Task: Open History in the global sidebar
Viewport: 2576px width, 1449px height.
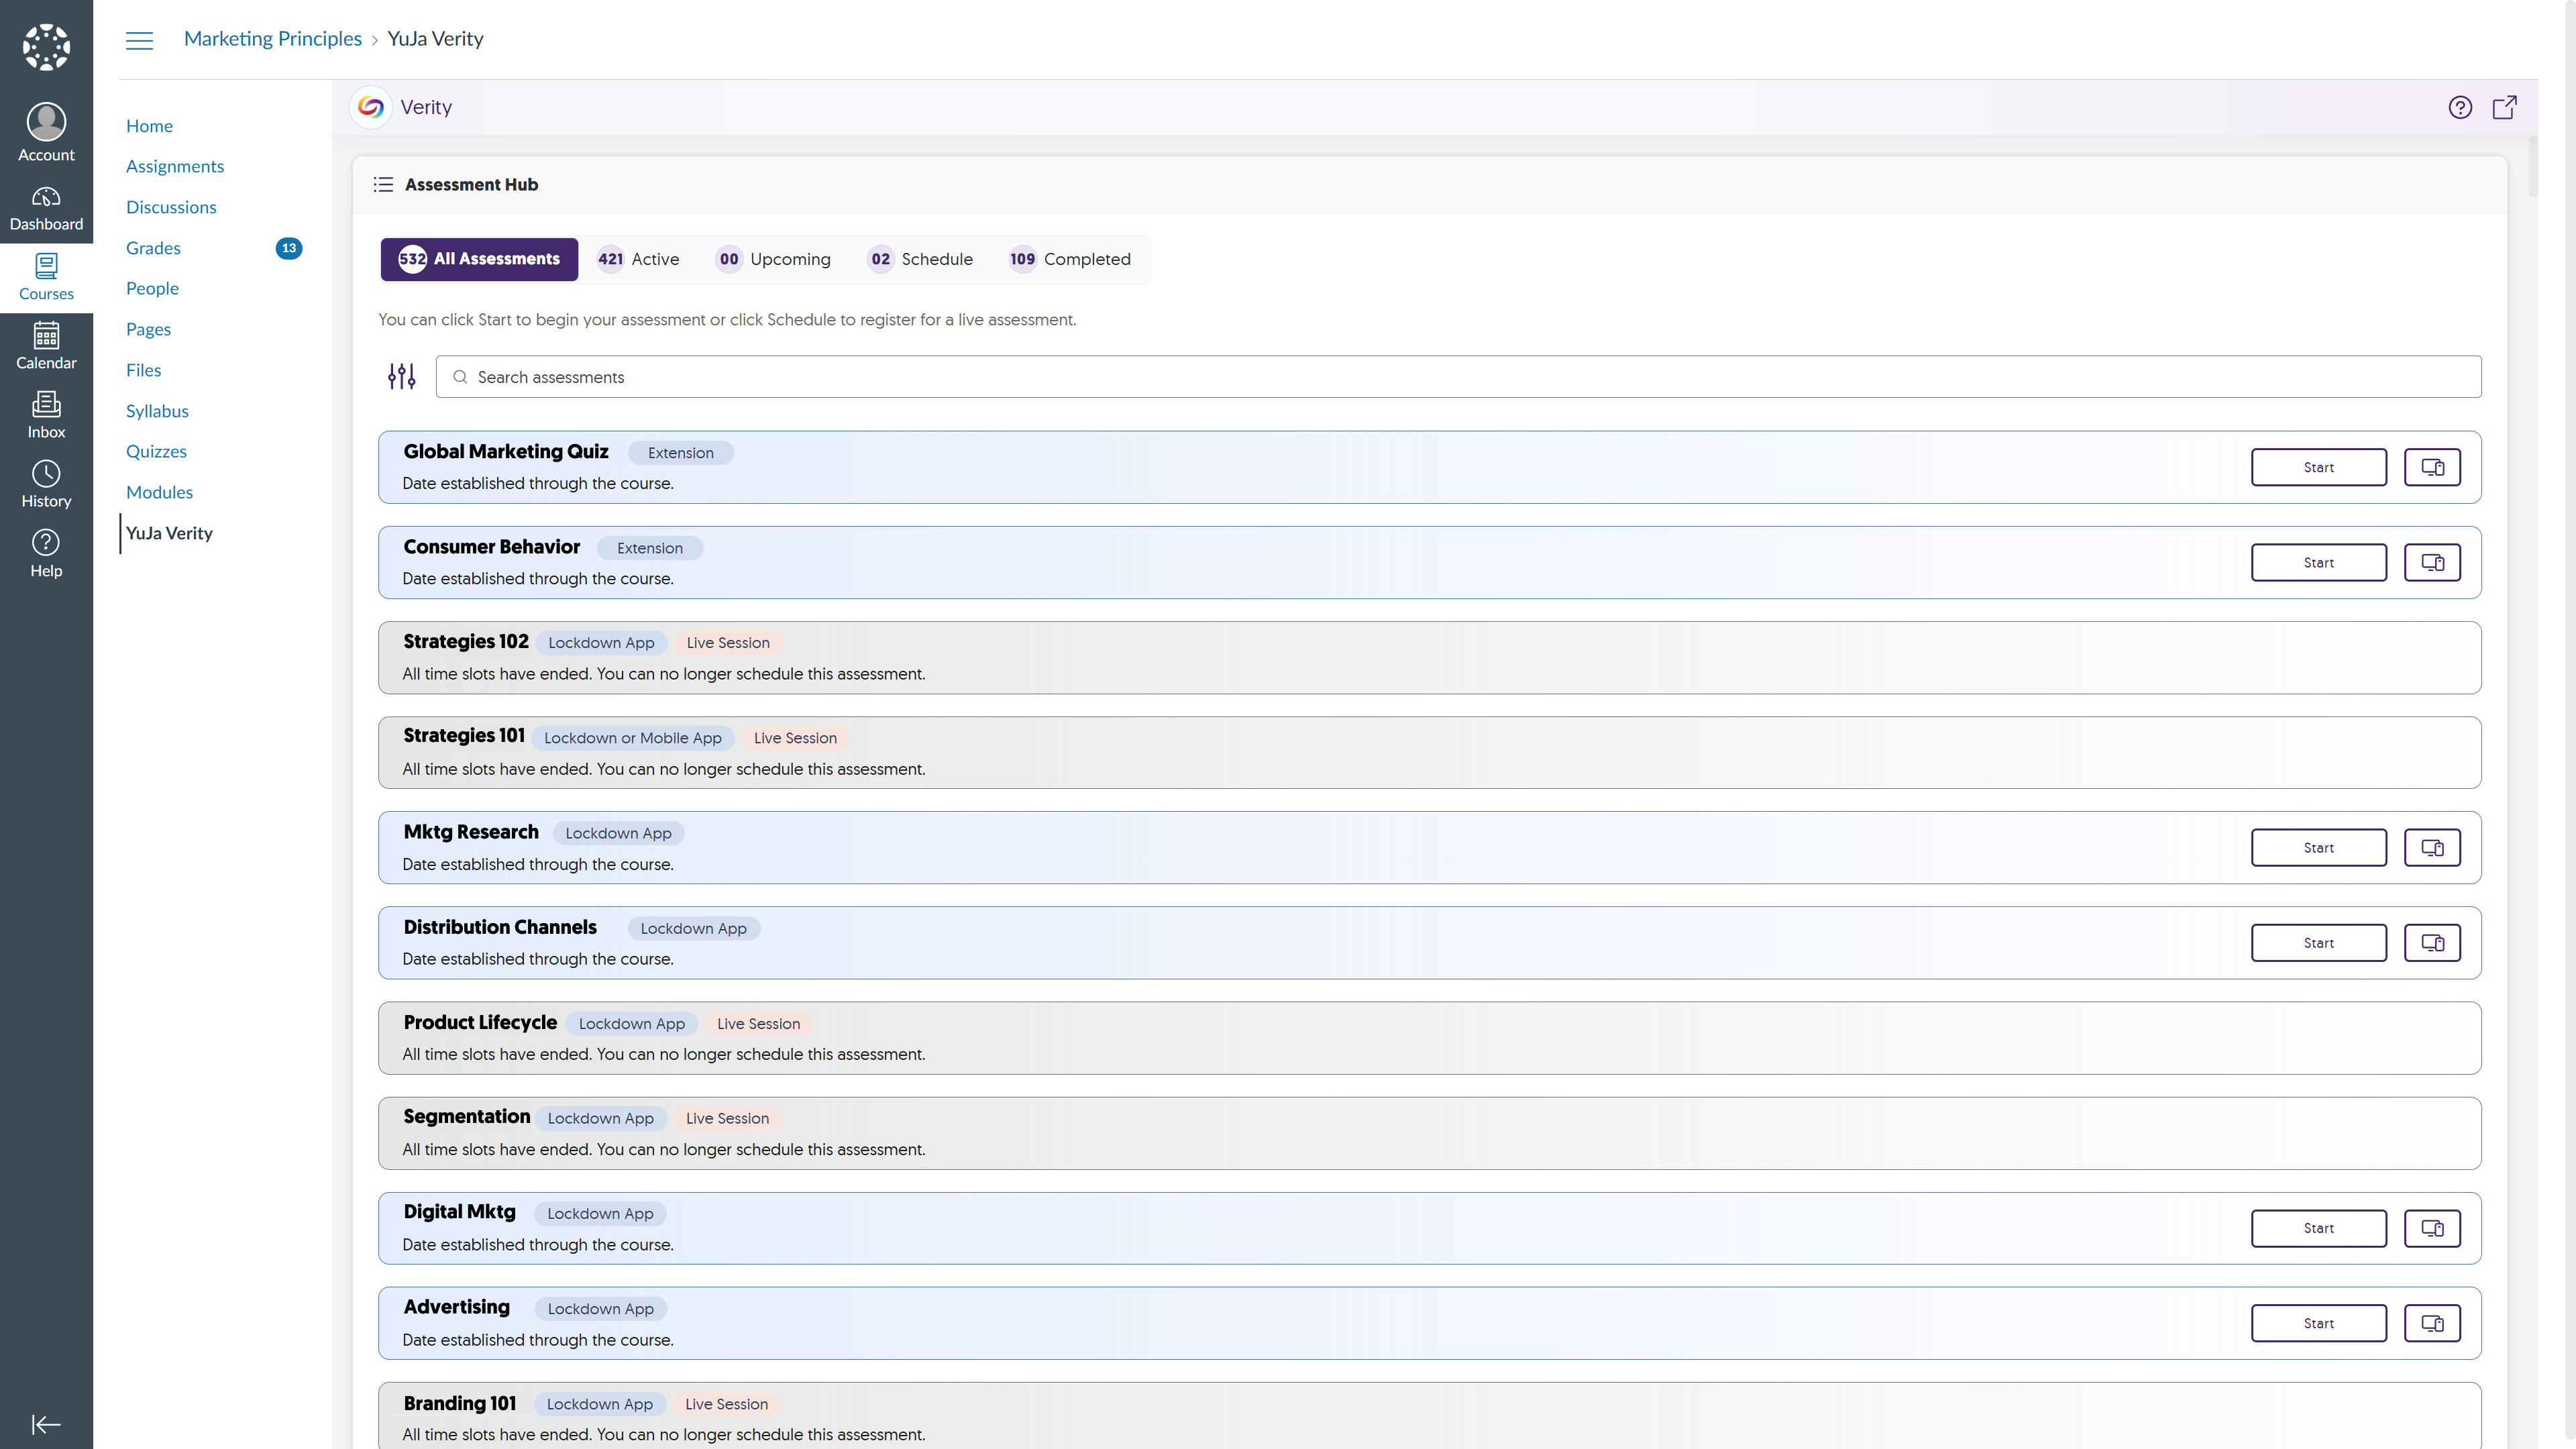Action: [46, 484]
